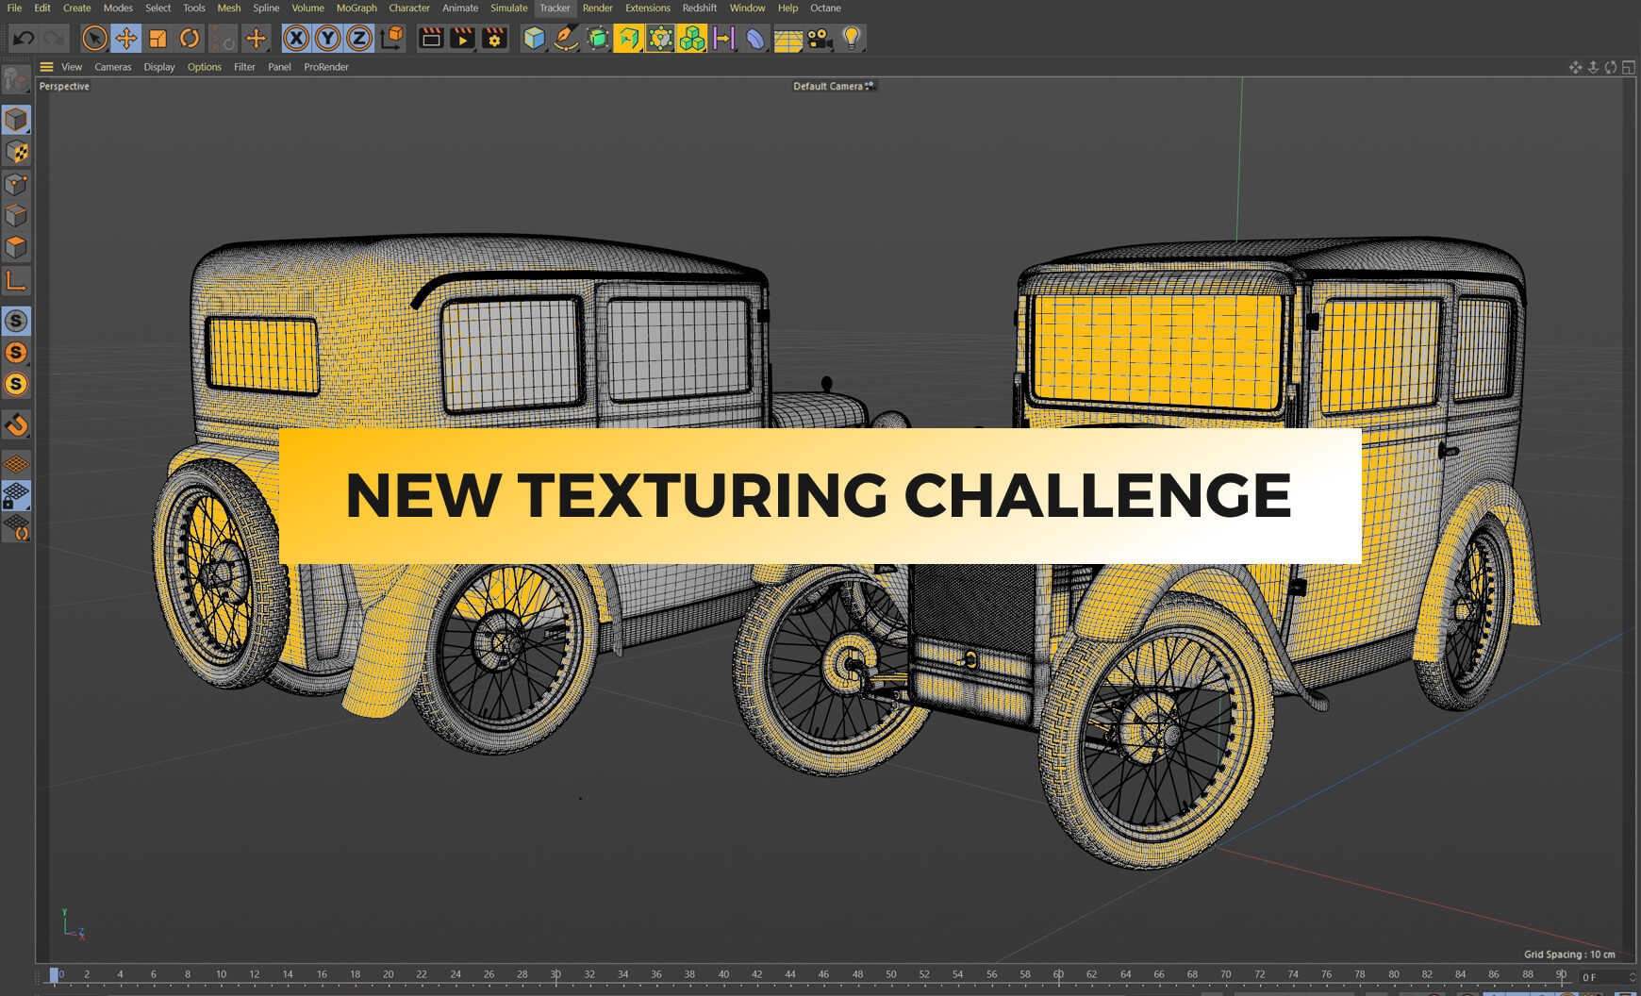Open the Tracker menu
The image size is (1641, 996).
pyautogui.click(x=555, y=8)
